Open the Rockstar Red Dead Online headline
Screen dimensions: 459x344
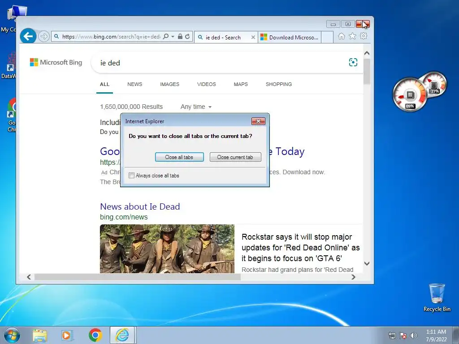[x=301, y=247]
